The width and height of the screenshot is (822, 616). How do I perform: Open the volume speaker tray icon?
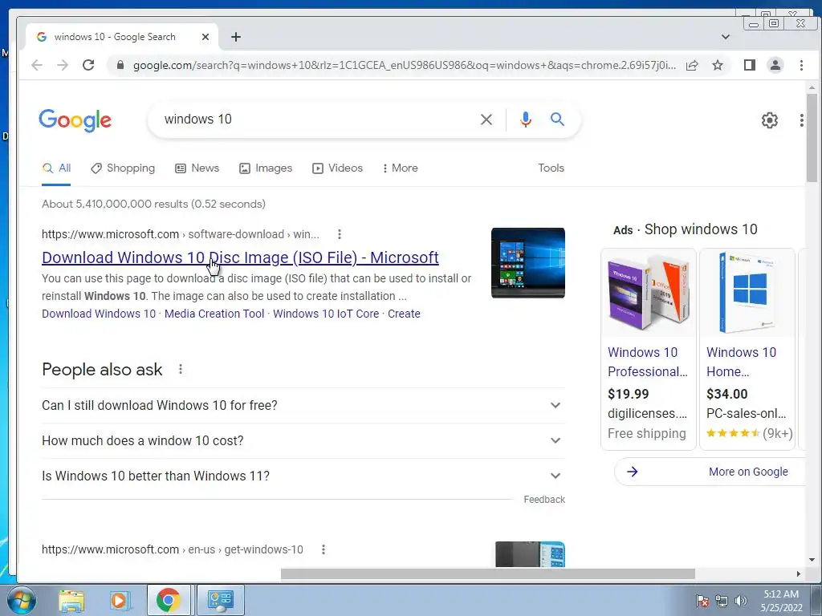click(x=741, y=600)
